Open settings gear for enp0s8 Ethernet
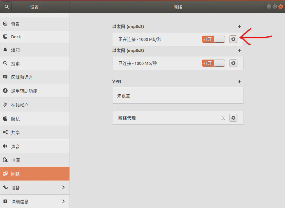This screenshot has height=208, width=285. point(233,63)
